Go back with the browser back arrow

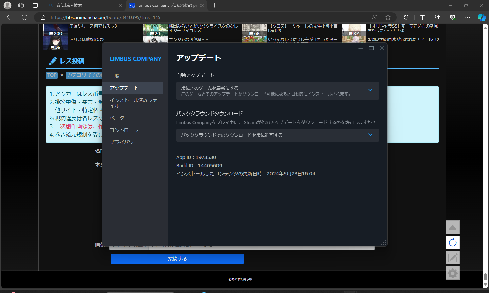coord(10,17)
